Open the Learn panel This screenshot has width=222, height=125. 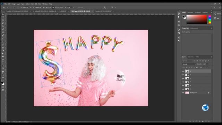coord(217,14)
